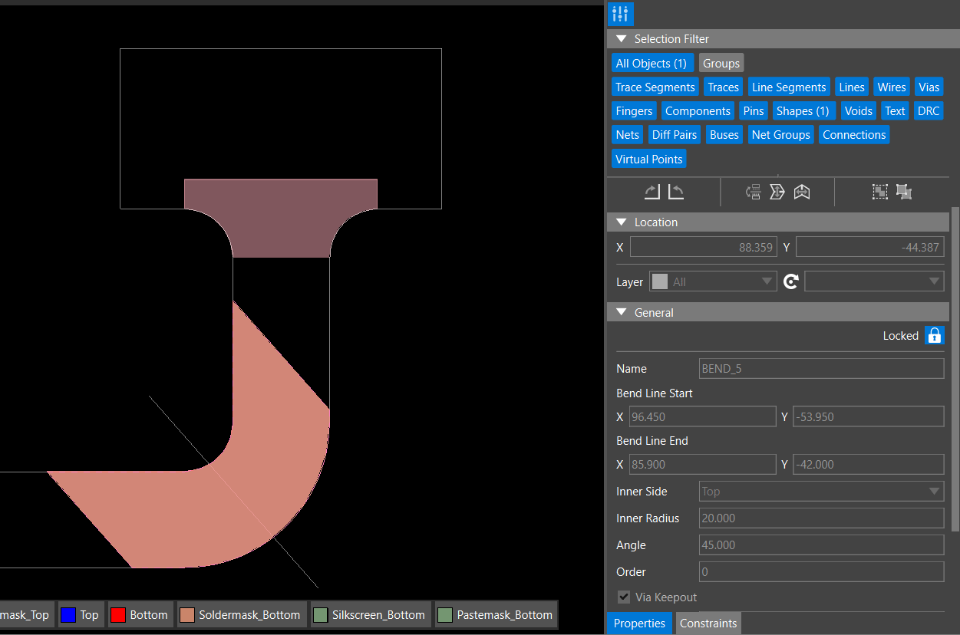Click the Voids filter button
The image size is (960, 635).
point(858,110)
